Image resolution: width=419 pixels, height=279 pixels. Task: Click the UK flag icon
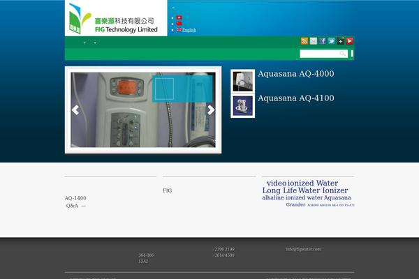[x=179, y=29]
